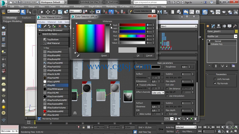Select the Scale tool in main toolbar
The image size is (239, 134).
click(x=60, y=12)
